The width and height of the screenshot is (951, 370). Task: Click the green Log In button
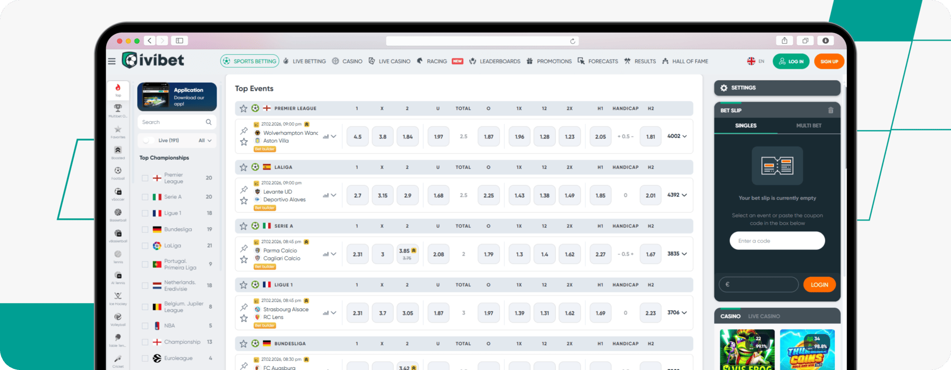[x=791, y=62]
